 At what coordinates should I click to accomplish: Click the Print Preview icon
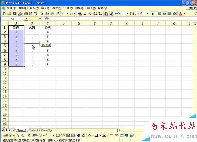[x=31, y=14]
